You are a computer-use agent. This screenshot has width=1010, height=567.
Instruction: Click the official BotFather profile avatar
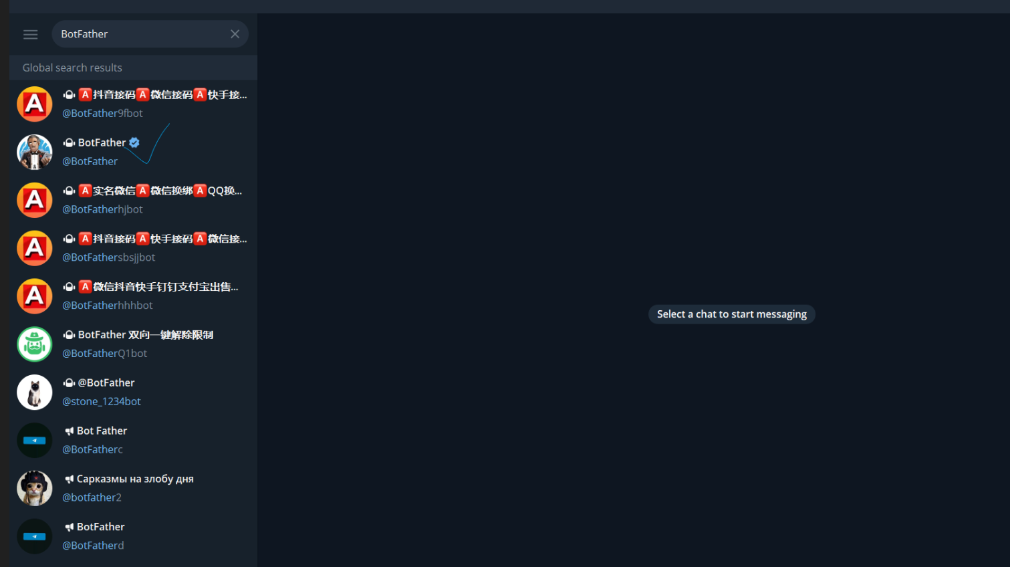coord(35,152)
